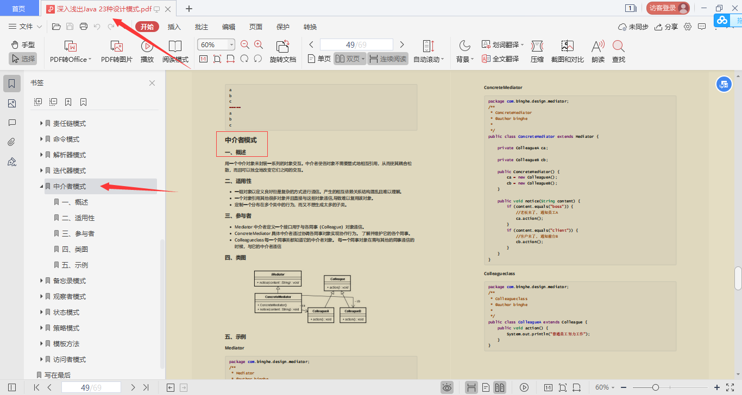Expand all bookmarks icon

tap(38, 101)
